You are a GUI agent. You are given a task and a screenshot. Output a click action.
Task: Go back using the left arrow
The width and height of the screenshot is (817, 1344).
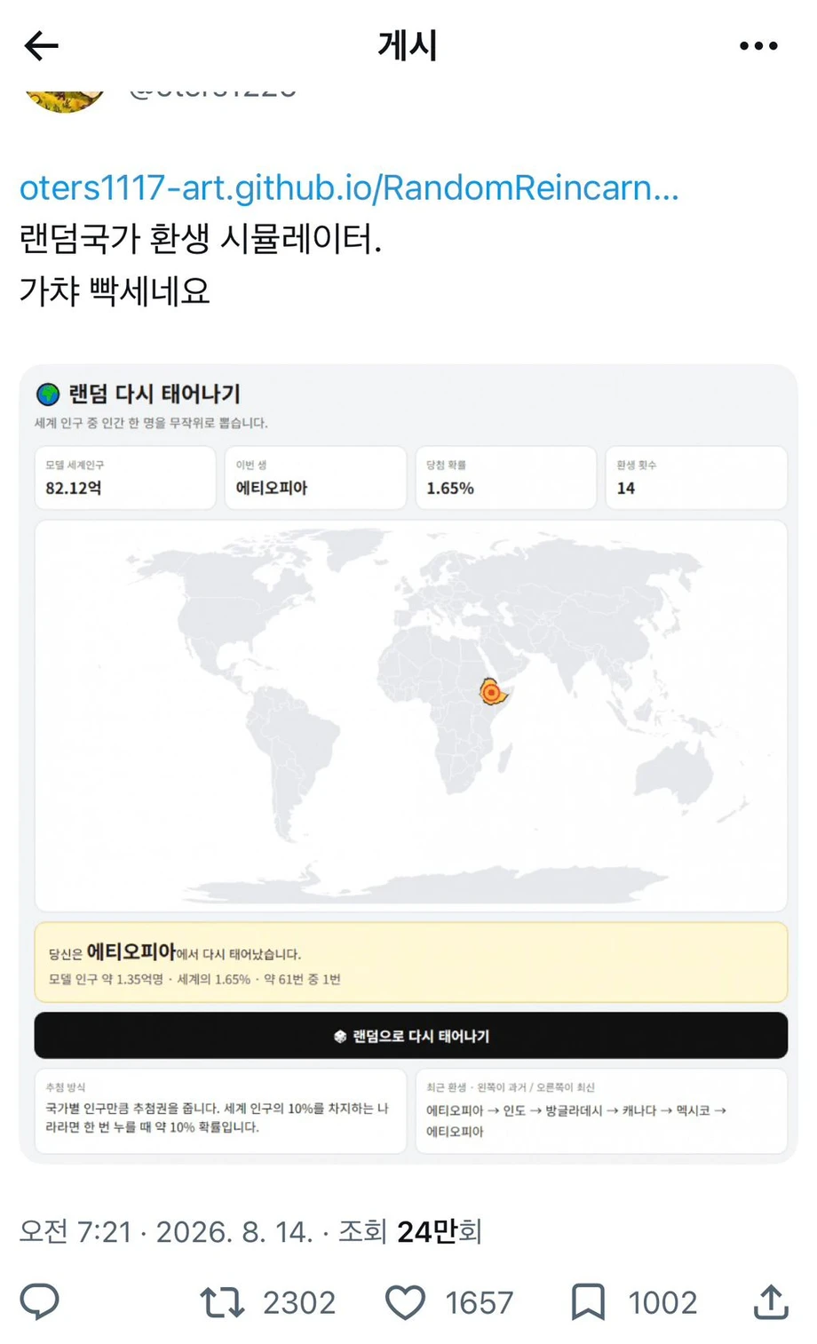pos(41,45)
